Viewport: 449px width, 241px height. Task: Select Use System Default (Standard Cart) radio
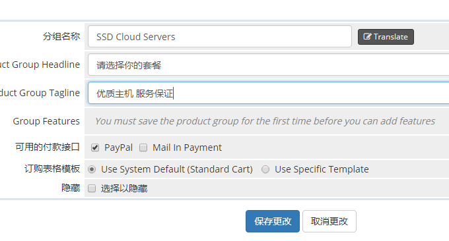coord(92,169)
